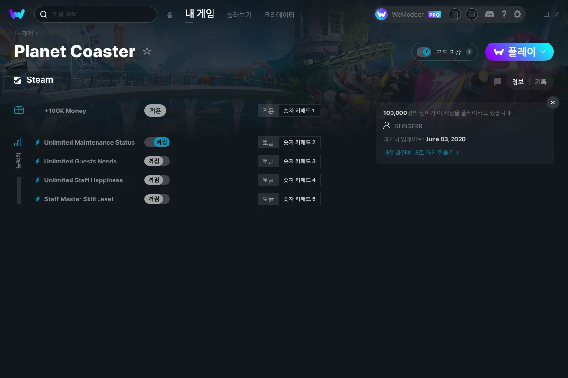The height and width of the screenshot is (378, 568).
Task: Enable Unlimited Guests Needs toggle
Action: point(157,161)
